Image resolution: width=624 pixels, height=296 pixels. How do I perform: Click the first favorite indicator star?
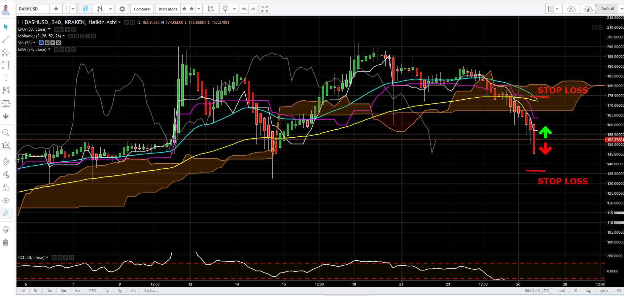[184, 9]
